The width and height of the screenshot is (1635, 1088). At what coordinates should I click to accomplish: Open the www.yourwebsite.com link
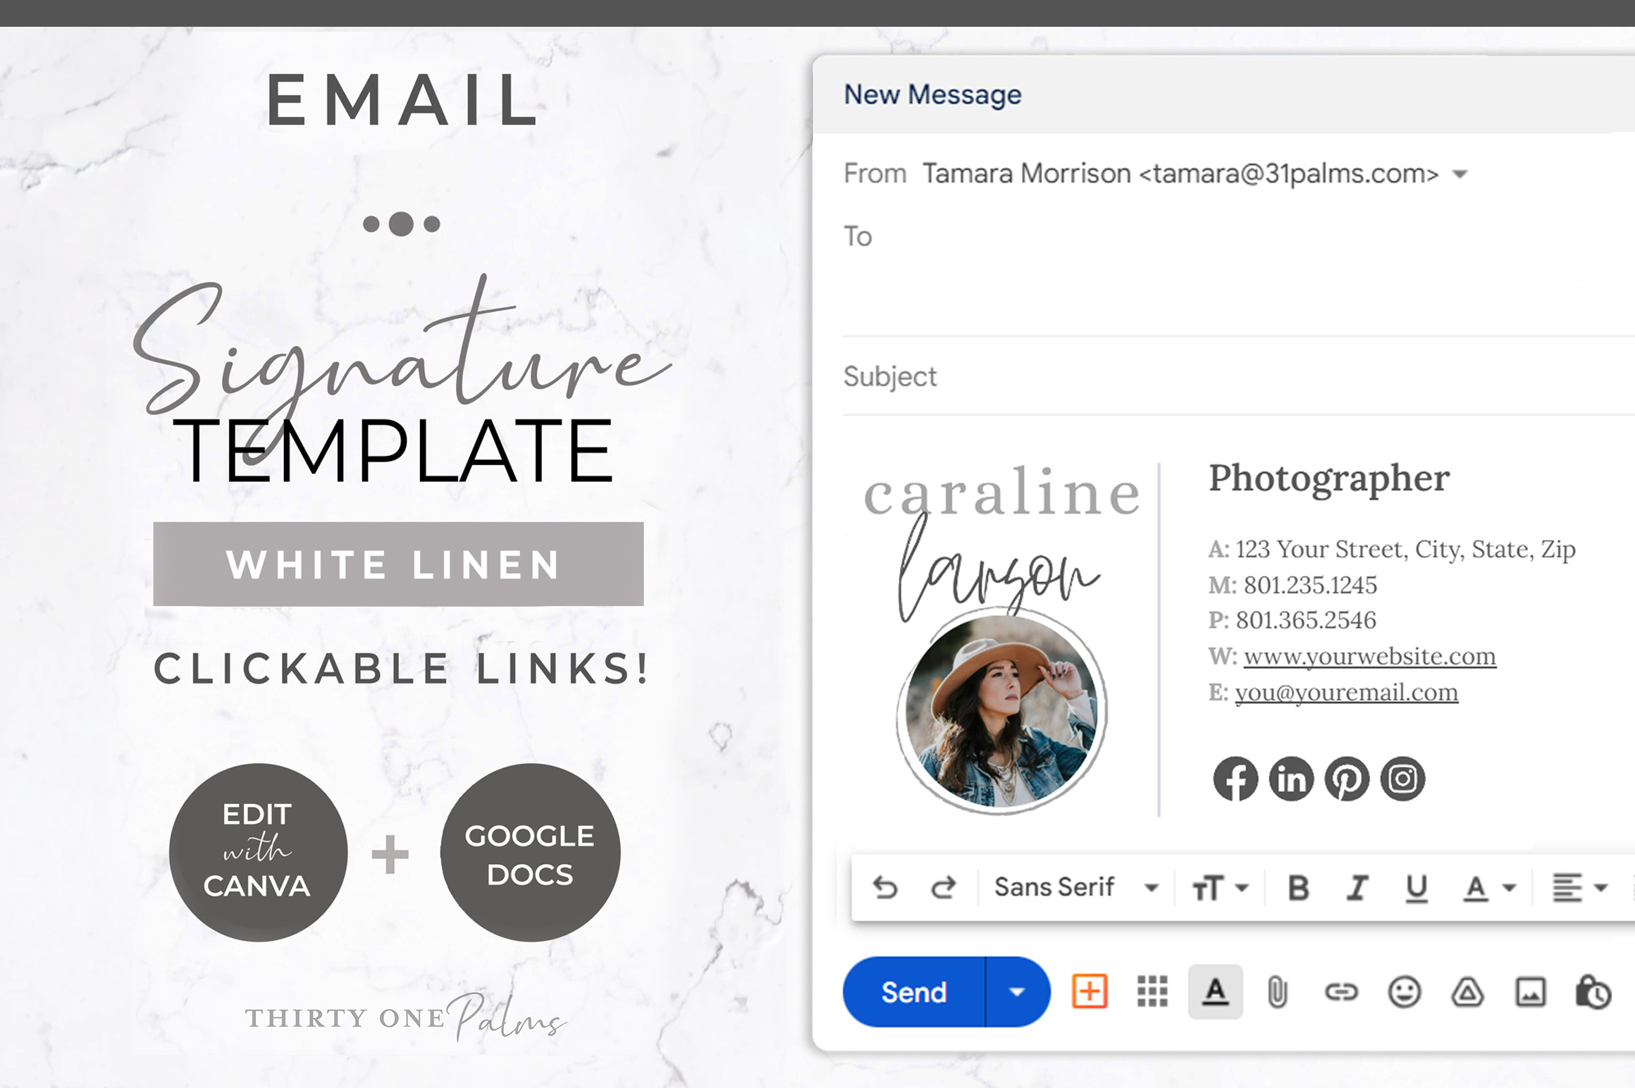[x=1369, y=656]
